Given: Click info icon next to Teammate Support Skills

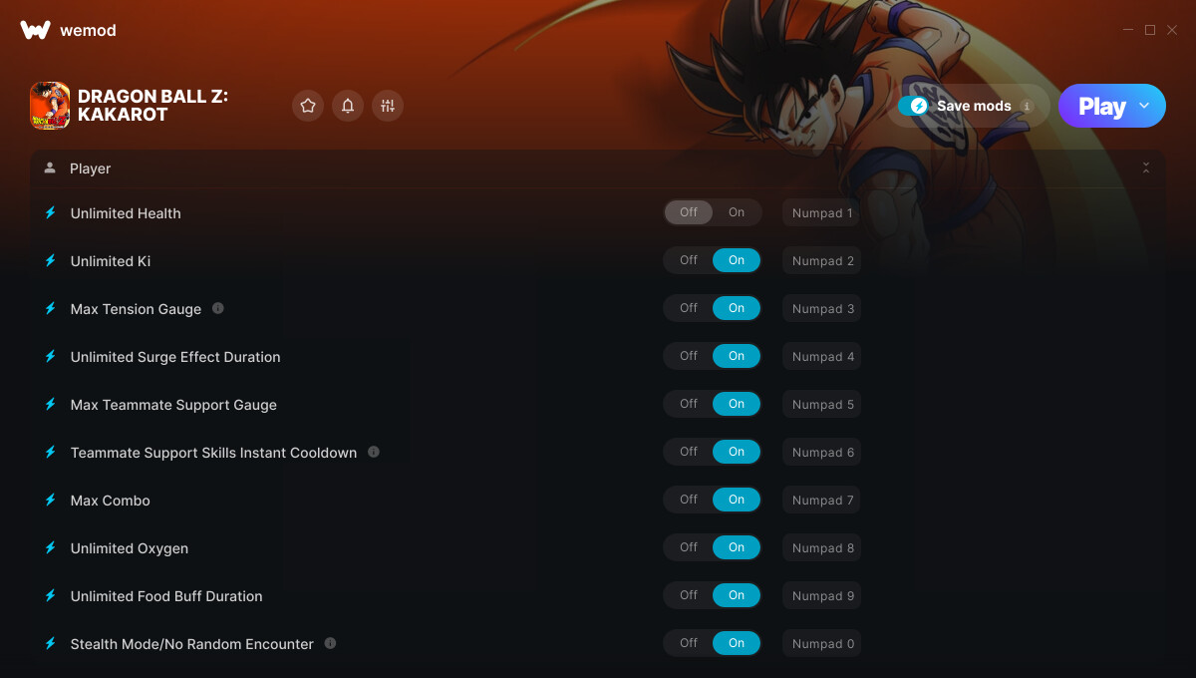Looking at the screenshot, I should 374,452.
